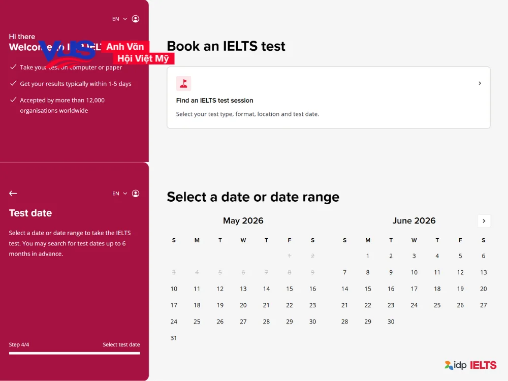Viewport: 508px width, 381px height.
Task: Choose May 29 on the calendar
Action: coord(290,322)
